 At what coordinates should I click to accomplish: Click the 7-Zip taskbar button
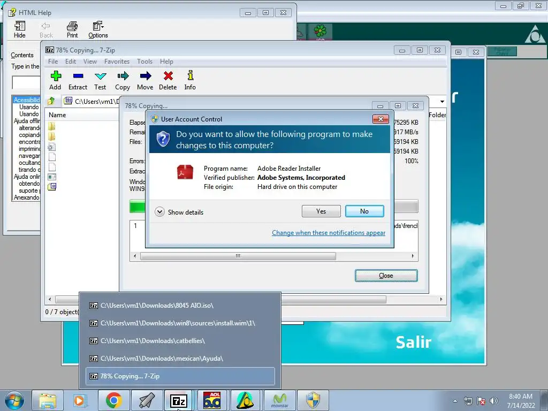click(179, 400)
